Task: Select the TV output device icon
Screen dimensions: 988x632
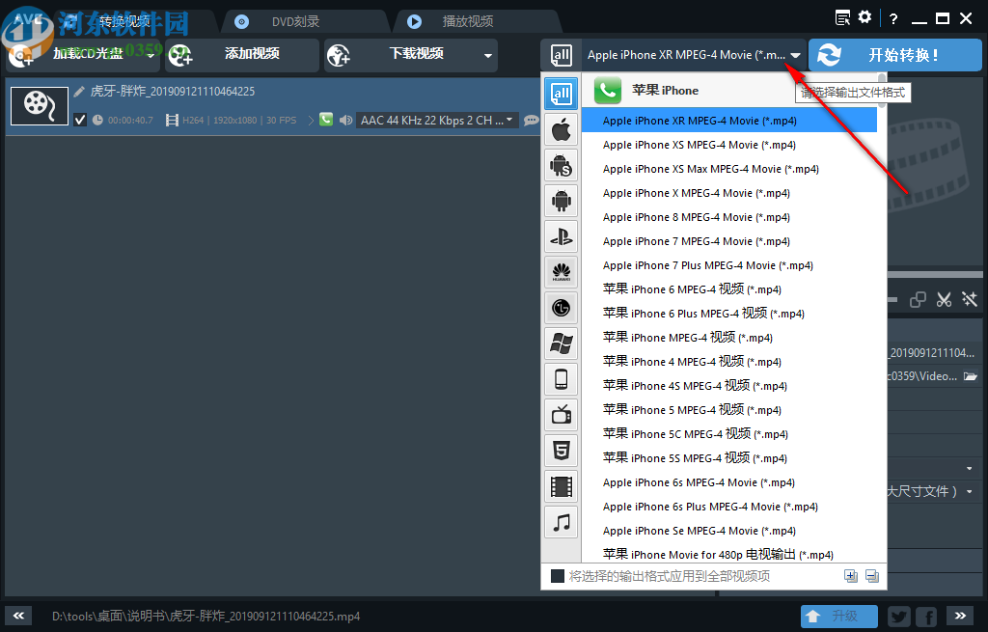Action: click(562, 414)
